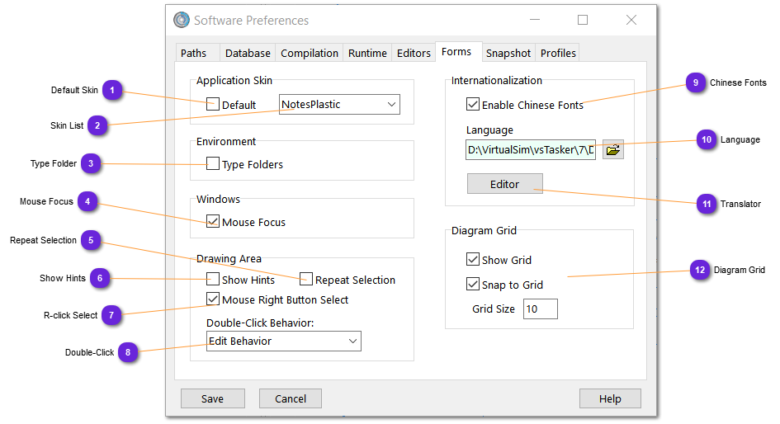Uncheck the Snap to Grid option

tap(473, 285)
